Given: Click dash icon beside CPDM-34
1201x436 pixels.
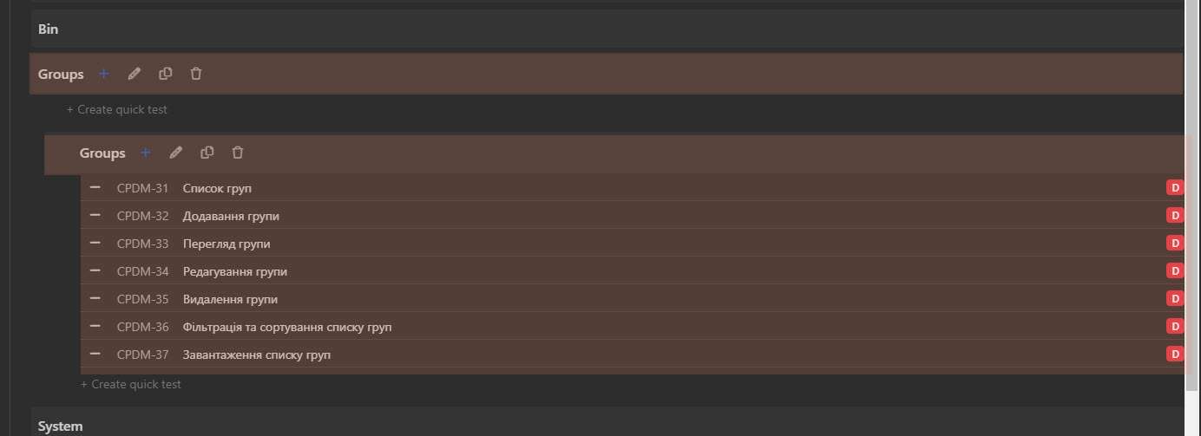Looking at the screenshot, I should coord(95,270).
